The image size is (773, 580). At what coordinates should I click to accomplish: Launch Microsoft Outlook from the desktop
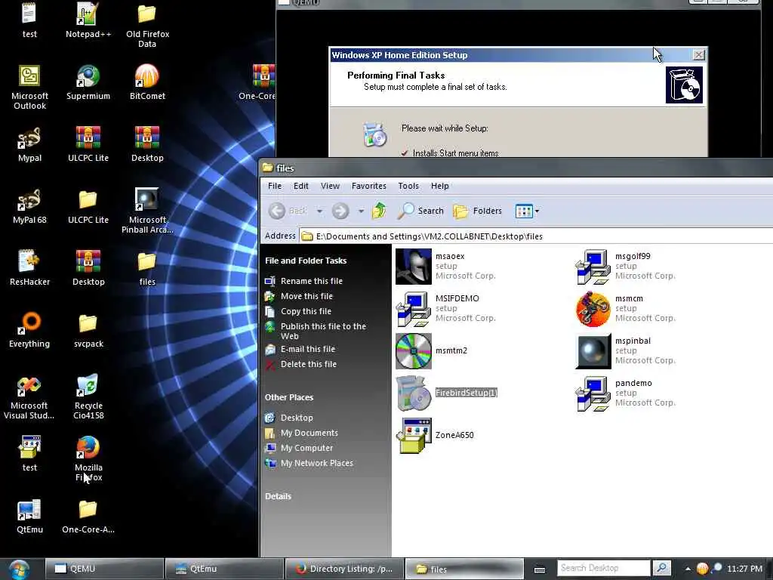tap(29, 88)
